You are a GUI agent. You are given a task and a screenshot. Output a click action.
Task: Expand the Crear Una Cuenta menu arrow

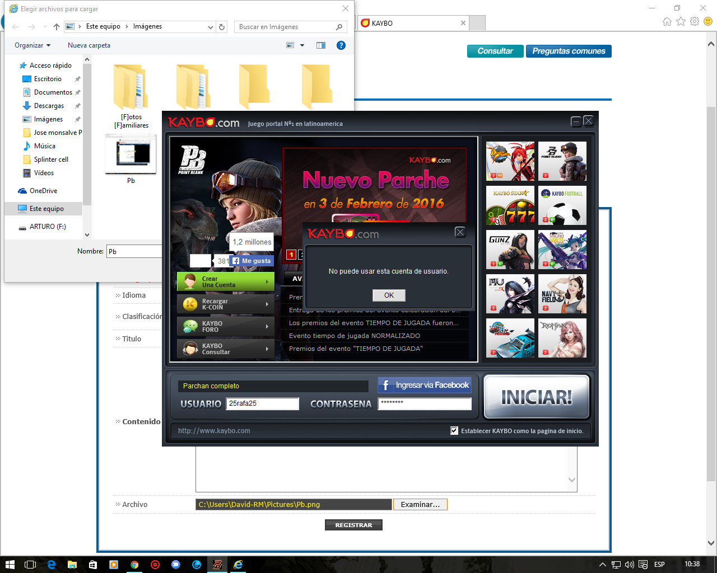pyautogui.click(x=267, y=281)
